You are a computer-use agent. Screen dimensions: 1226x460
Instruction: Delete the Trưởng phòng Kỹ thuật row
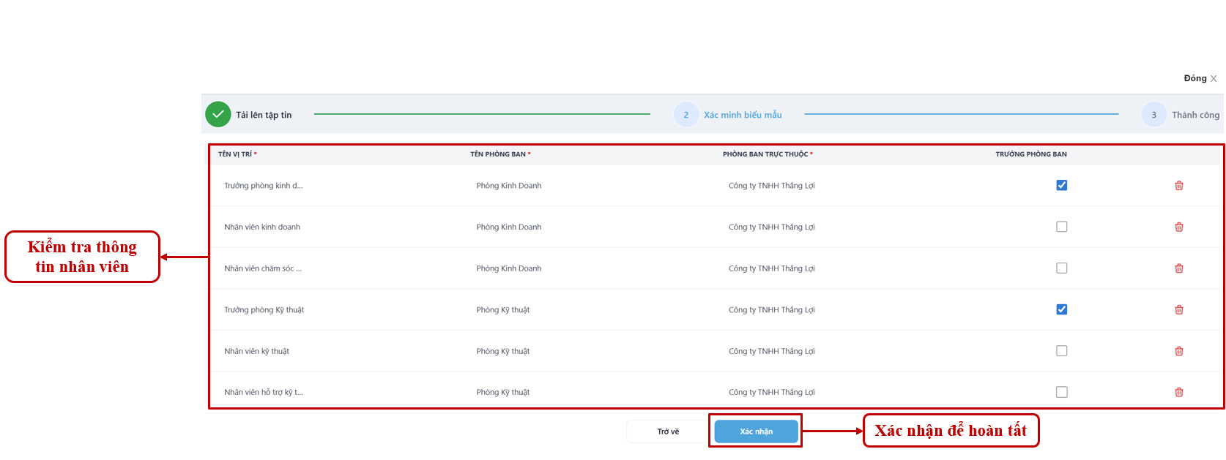1178,310
